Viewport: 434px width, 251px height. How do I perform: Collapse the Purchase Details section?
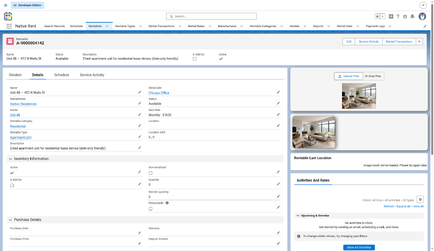click(11, 220)
